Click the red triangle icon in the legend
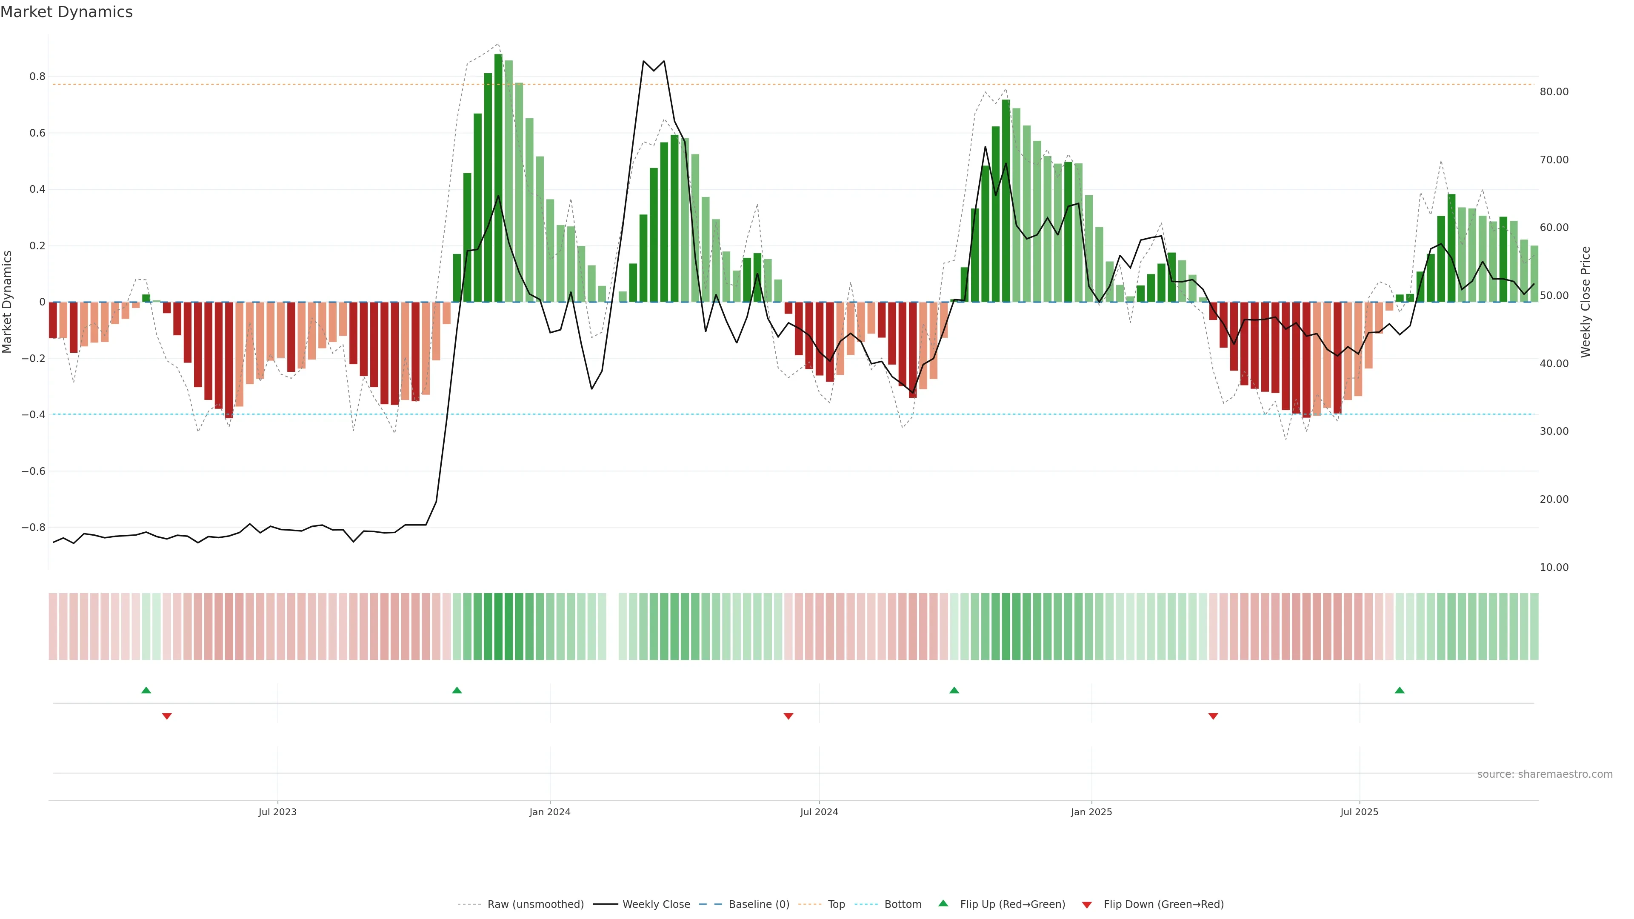The image size is (1634, 919). [1087, 905]
